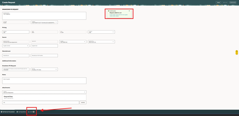239x116 pixels.
Task: Open the item Category dropdown
Action: point(44,22)
